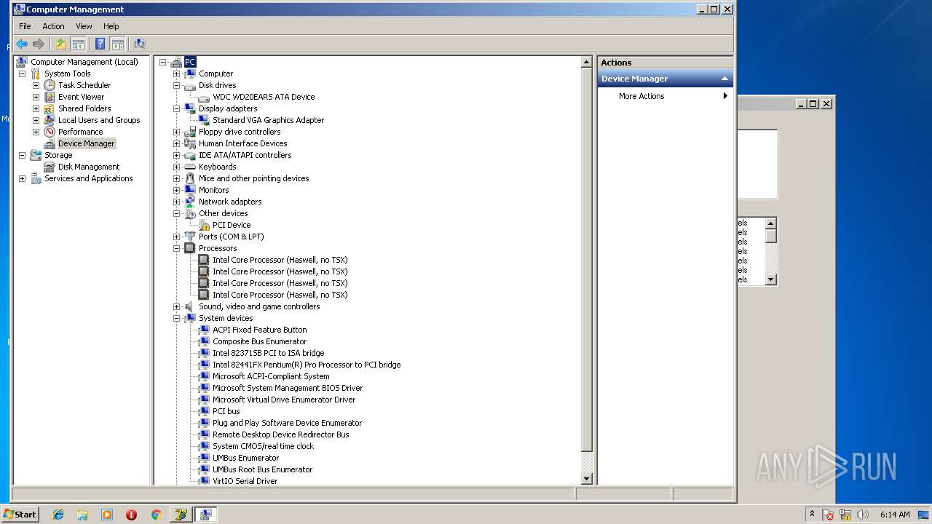Select VirtIO Serial Driver device
The image size is (932, 524).
point(245,481)
